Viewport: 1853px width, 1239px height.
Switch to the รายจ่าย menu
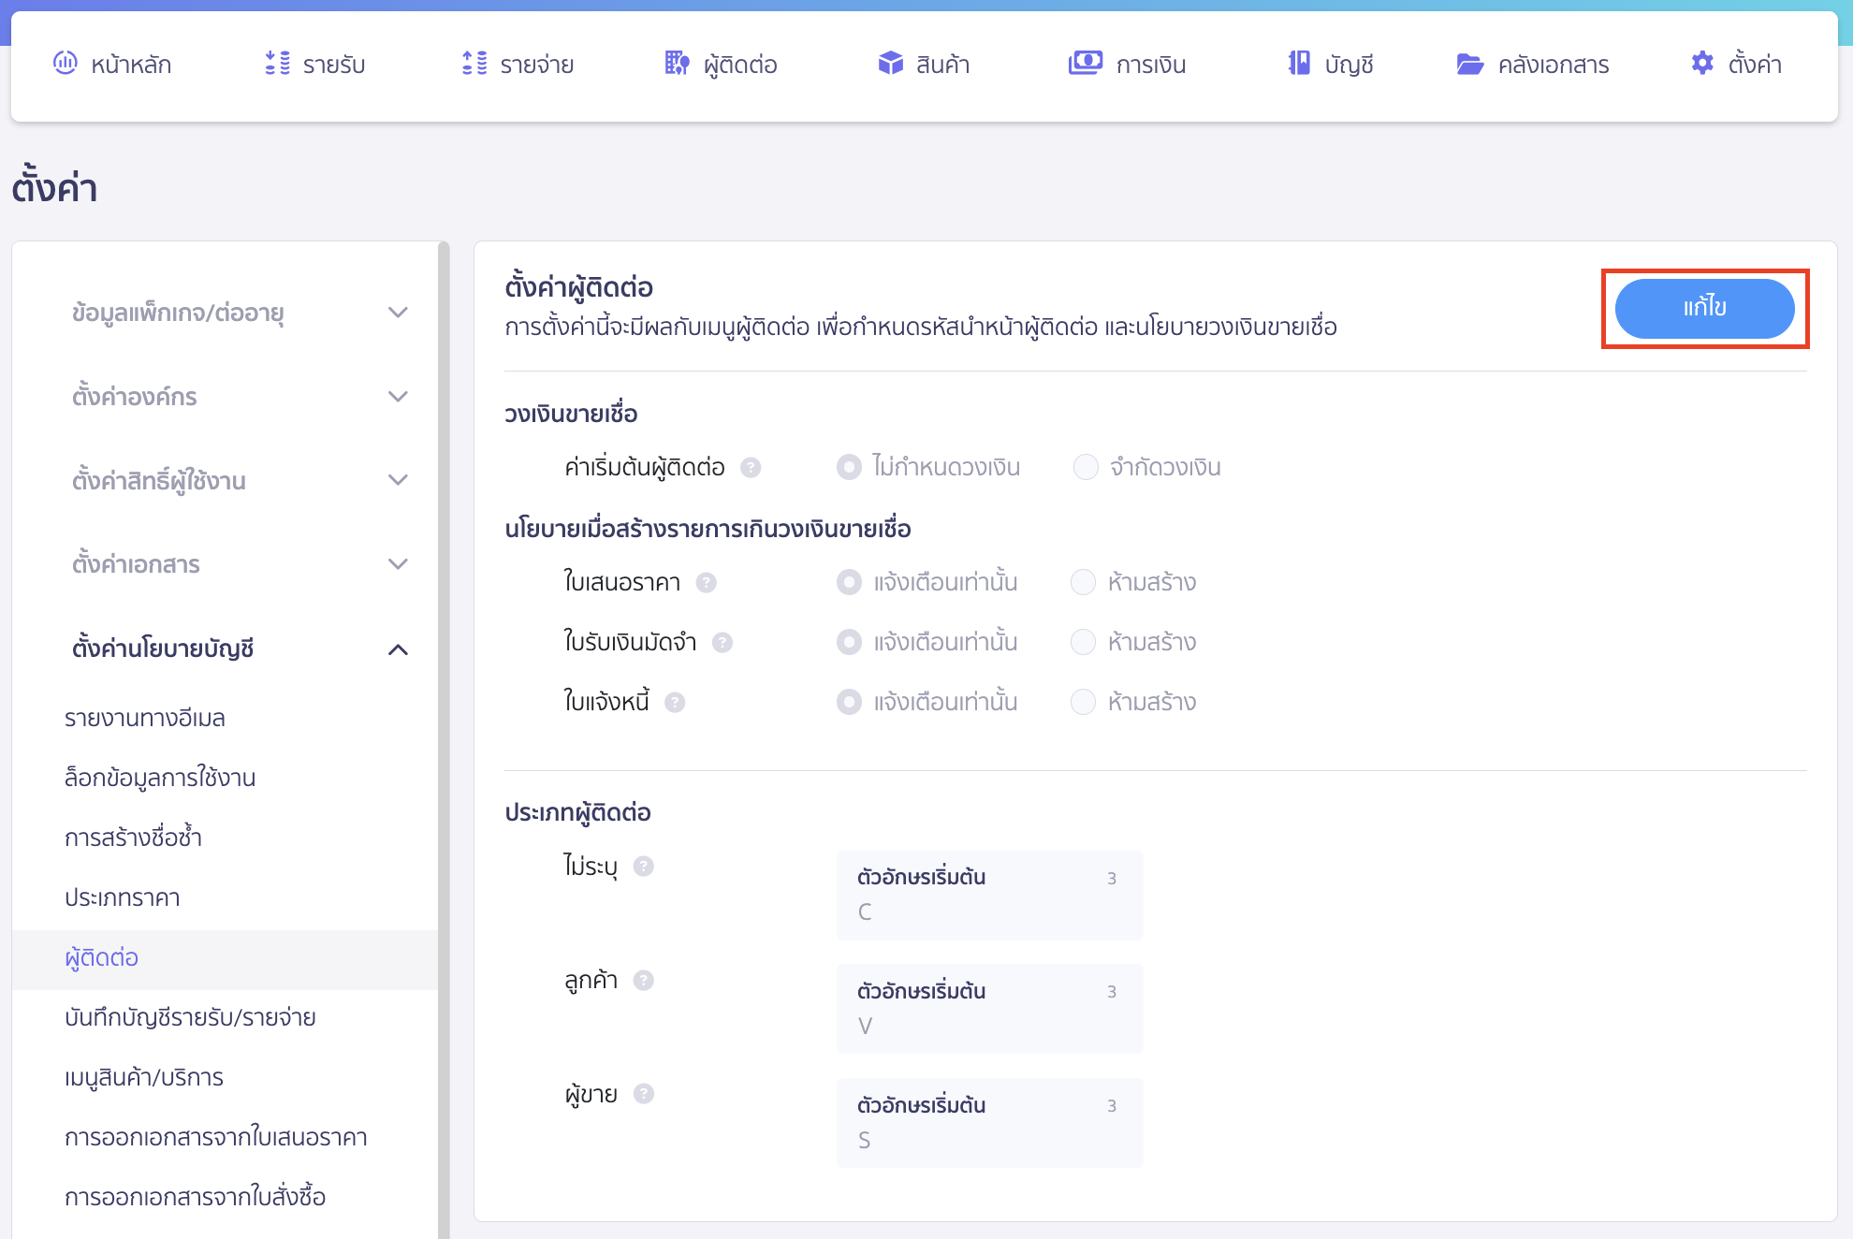click(516, 64)
